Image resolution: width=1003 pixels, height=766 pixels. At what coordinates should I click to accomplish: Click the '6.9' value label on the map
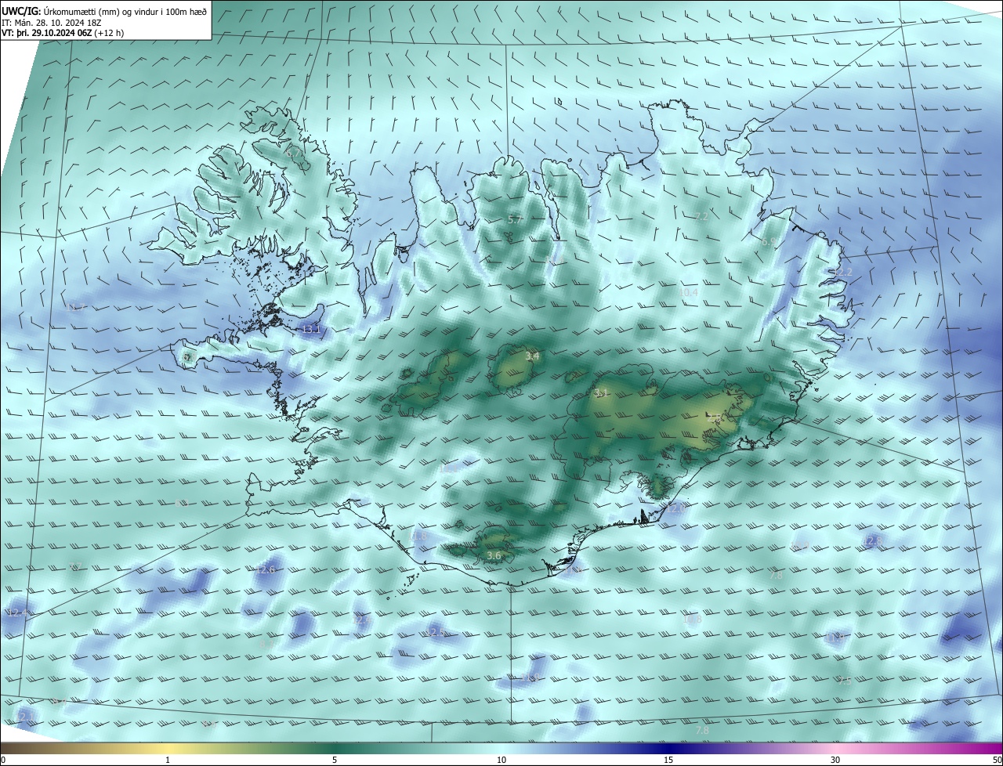pyautogui.click(x=768, y=242)
